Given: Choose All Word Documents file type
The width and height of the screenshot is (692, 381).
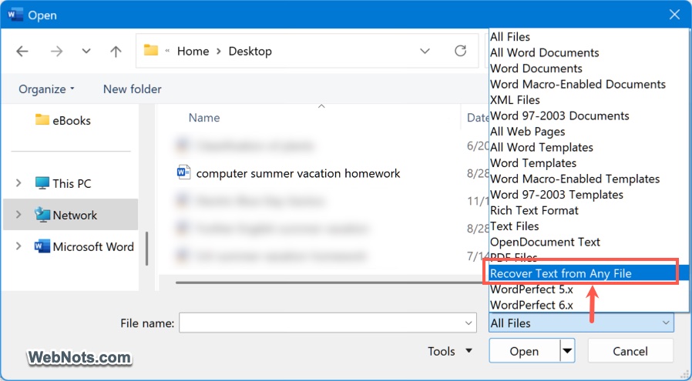Looking at the screenshot, I should tap(545, 52).
